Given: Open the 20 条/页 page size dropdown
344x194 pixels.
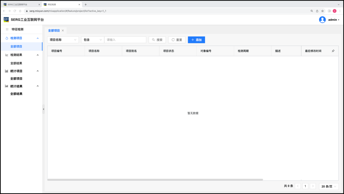Looking at the screenshot, I should [x=329, y=186].
